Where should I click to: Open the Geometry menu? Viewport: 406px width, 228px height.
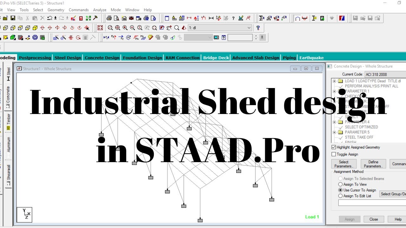click(x=56, y=10)
